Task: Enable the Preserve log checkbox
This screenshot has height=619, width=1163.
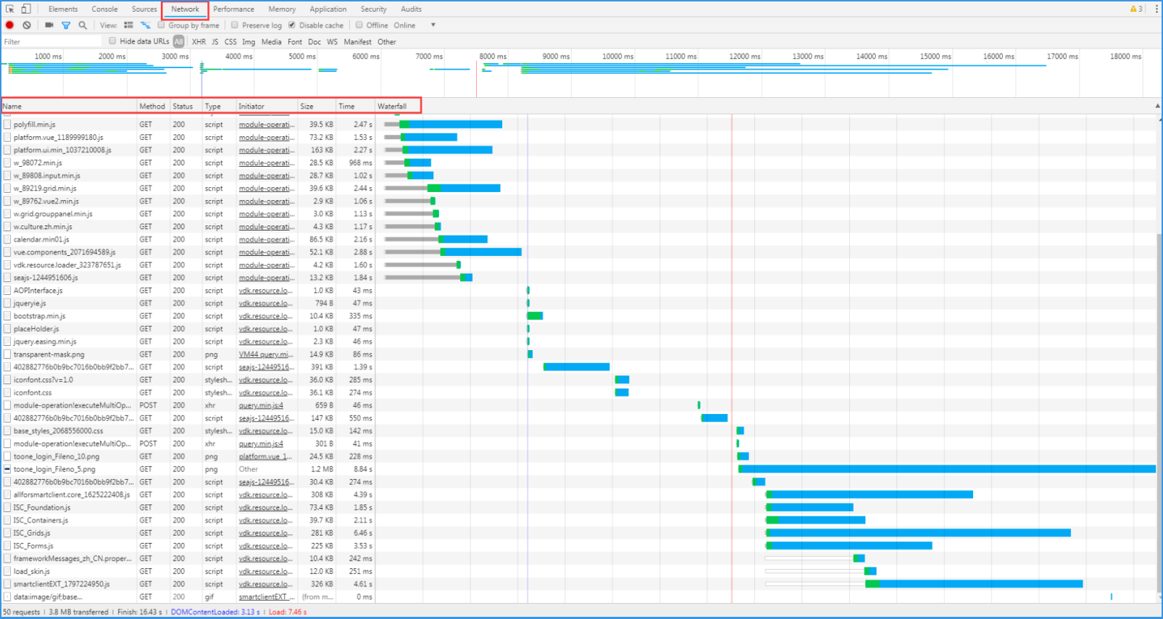Action: pos(234,25)
